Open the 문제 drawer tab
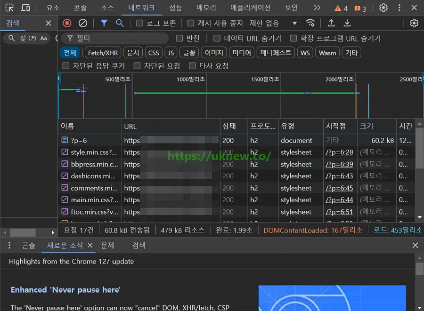The width and height of the screenshot is (424, 311). pos(107,245)
